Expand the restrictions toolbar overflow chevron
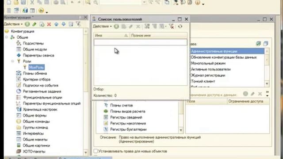Screen dimensions: 283x159 (267, 93)
